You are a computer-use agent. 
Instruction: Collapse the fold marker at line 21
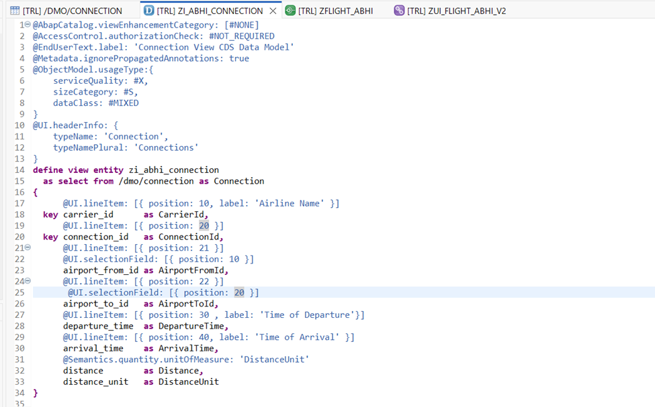click(28, 248)
